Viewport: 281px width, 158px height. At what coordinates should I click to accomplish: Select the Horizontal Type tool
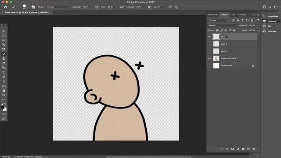[x=4, y=72]
